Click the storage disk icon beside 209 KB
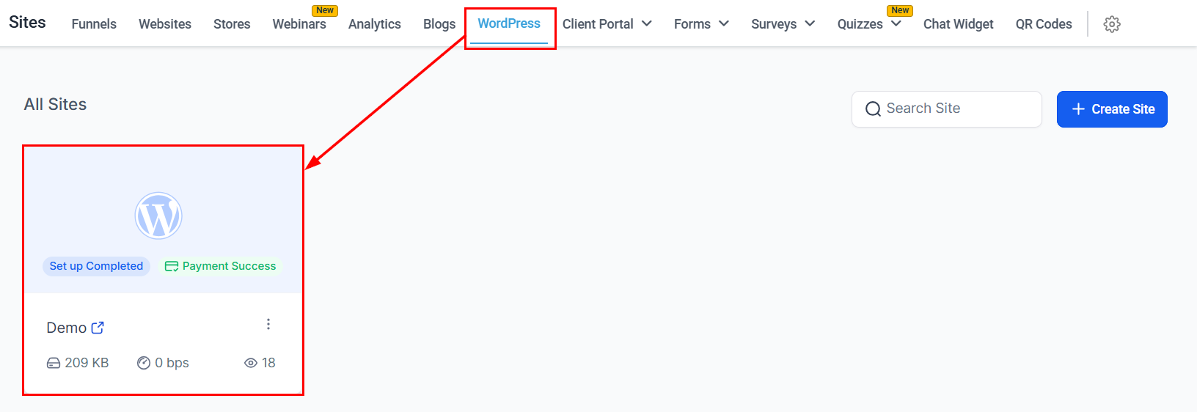 pyautogui.click(x=54, y=363)
